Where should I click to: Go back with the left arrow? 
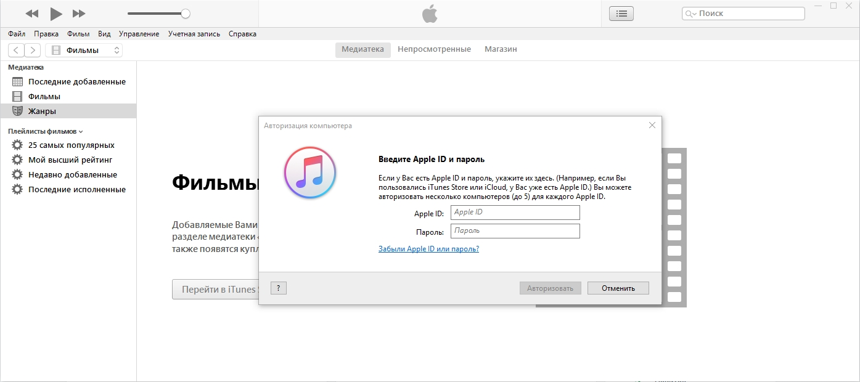(16, 51)
